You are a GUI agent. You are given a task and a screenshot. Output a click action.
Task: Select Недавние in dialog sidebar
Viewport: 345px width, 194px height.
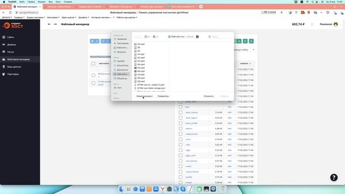(122, 39)
